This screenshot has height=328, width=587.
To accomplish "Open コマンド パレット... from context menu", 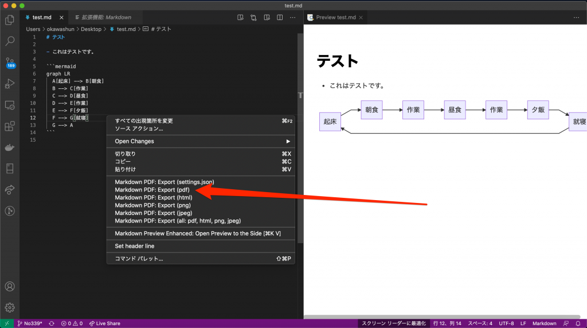I will (201, 259).
